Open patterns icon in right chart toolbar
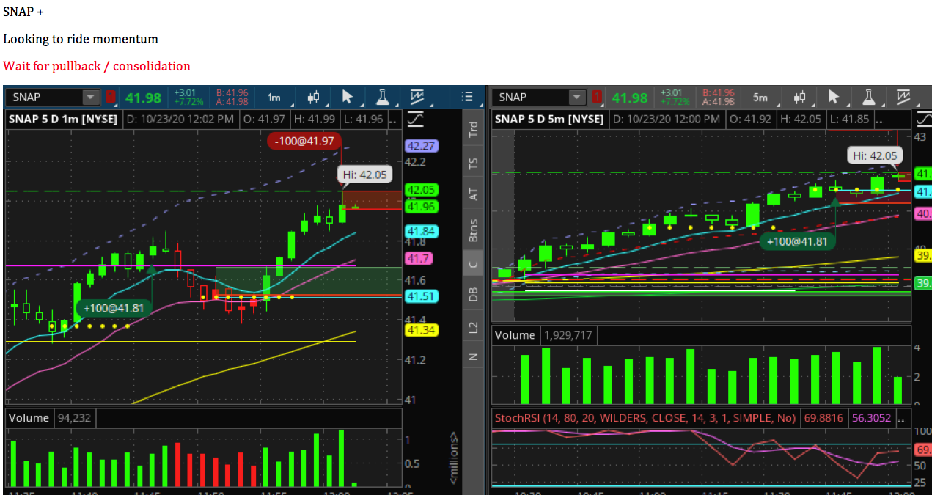 tap(903, 97)
